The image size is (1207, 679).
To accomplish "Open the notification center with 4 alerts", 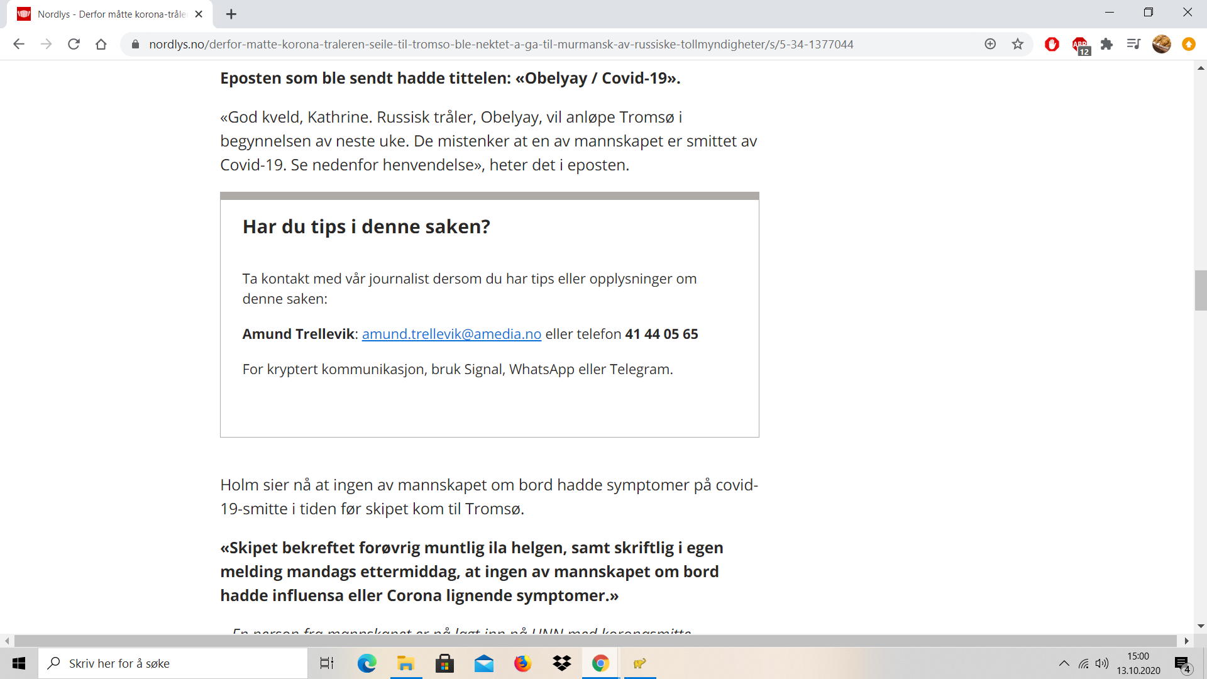I will [1182, 664].
